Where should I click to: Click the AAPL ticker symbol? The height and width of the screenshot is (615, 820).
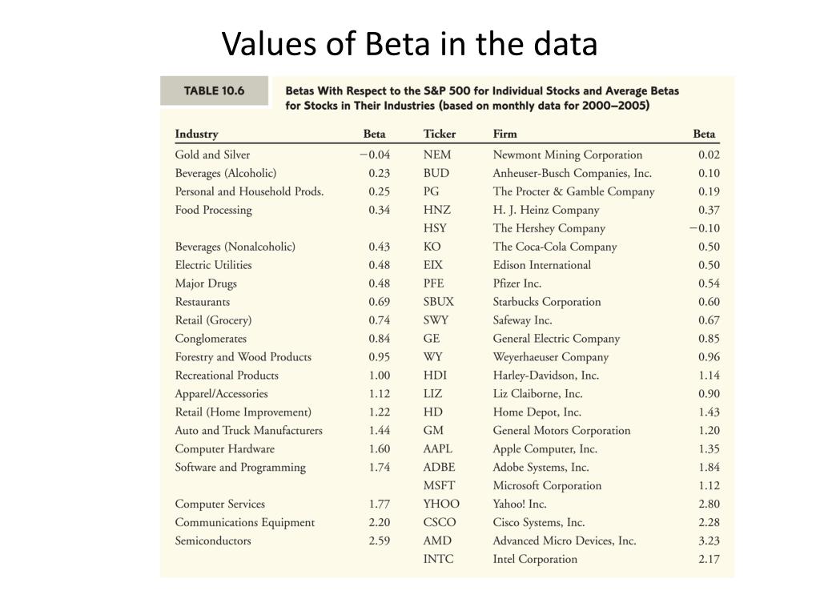[x=437, y=448]
